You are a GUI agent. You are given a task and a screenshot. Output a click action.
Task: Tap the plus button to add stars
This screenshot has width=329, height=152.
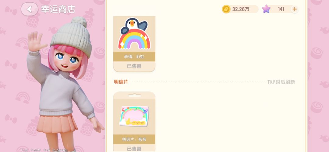(x=295, y=9)
